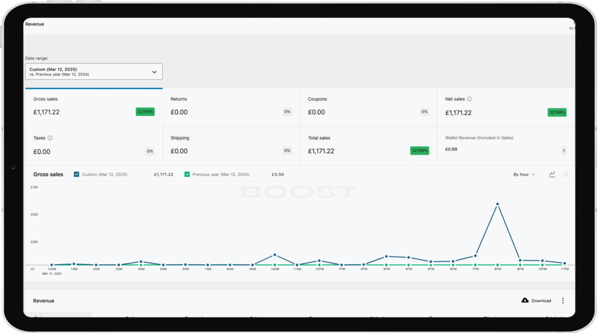Click the Total sales 32799% badge
The height and width of the screenshot is (333, 597).
click(x=420, y=150)
